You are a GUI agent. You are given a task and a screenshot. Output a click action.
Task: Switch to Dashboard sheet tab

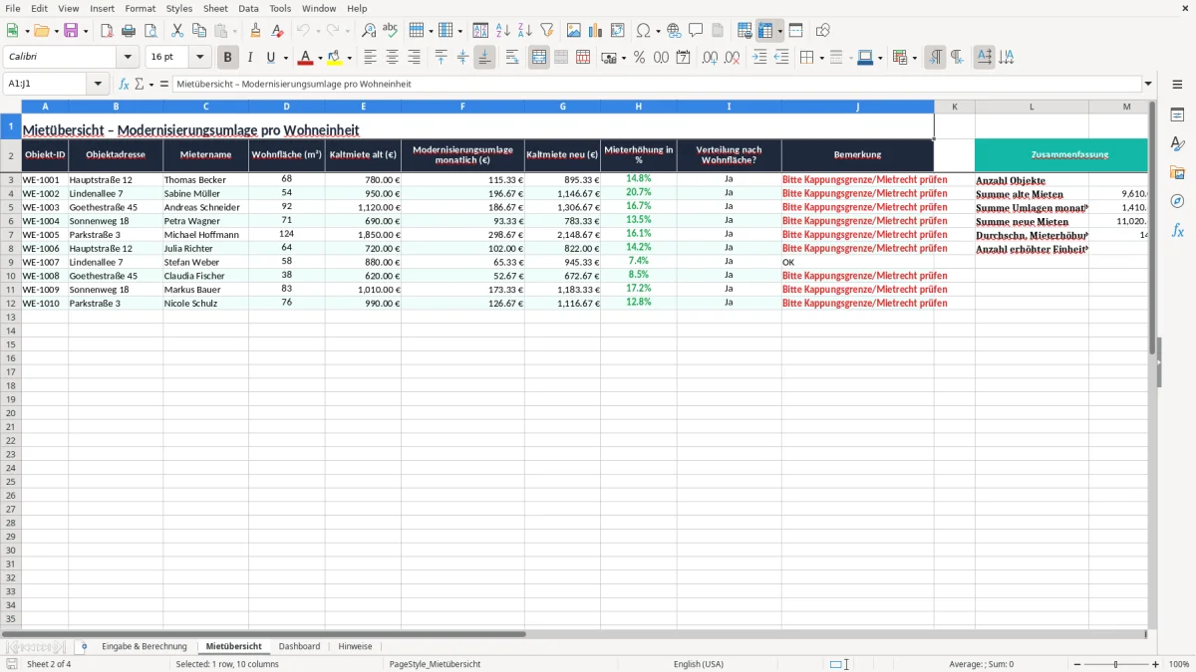299,646
